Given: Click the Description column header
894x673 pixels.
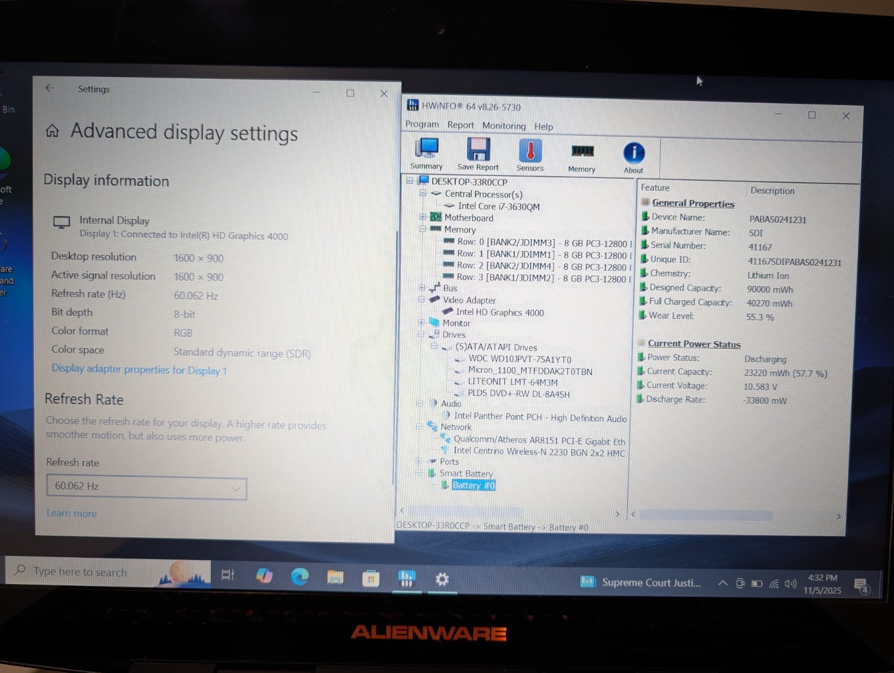Looking at the screenshot, I should 772,191.
